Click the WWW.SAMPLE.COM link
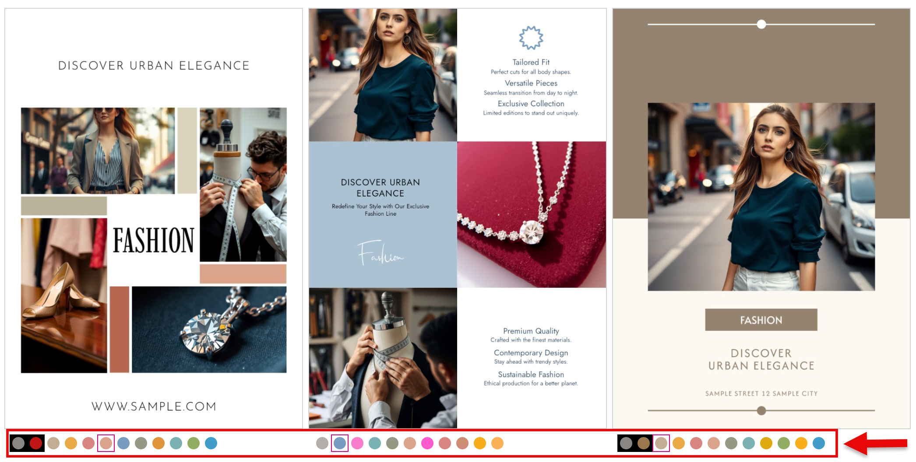The image size is (916, 462). 153,406
